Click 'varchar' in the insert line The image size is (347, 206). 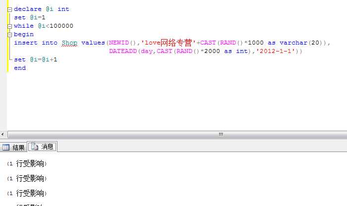point(293,43)
